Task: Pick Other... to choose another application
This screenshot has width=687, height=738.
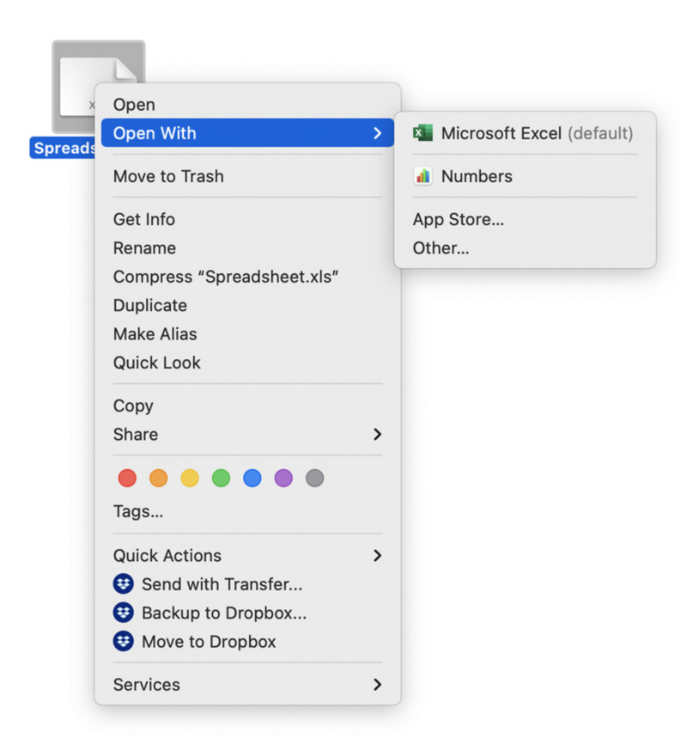Action: [441, 248]
